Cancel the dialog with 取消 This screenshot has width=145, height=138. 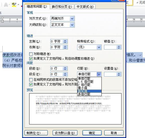coord(114,133)
